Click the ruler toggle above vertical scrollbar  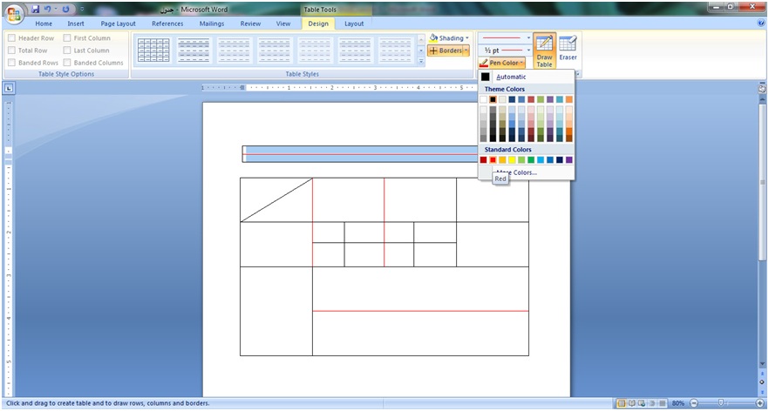coord(762,89)
